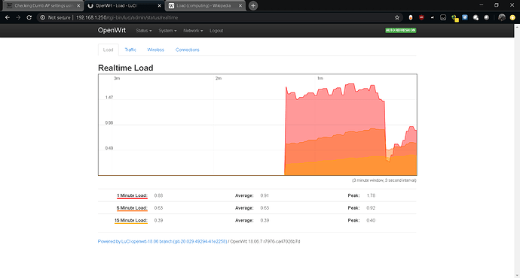Image resolution: width=520 pixels, height=278 pixels.
Task: Toggle the AUTO REFRESH ON badge
Action: point(401,30)
